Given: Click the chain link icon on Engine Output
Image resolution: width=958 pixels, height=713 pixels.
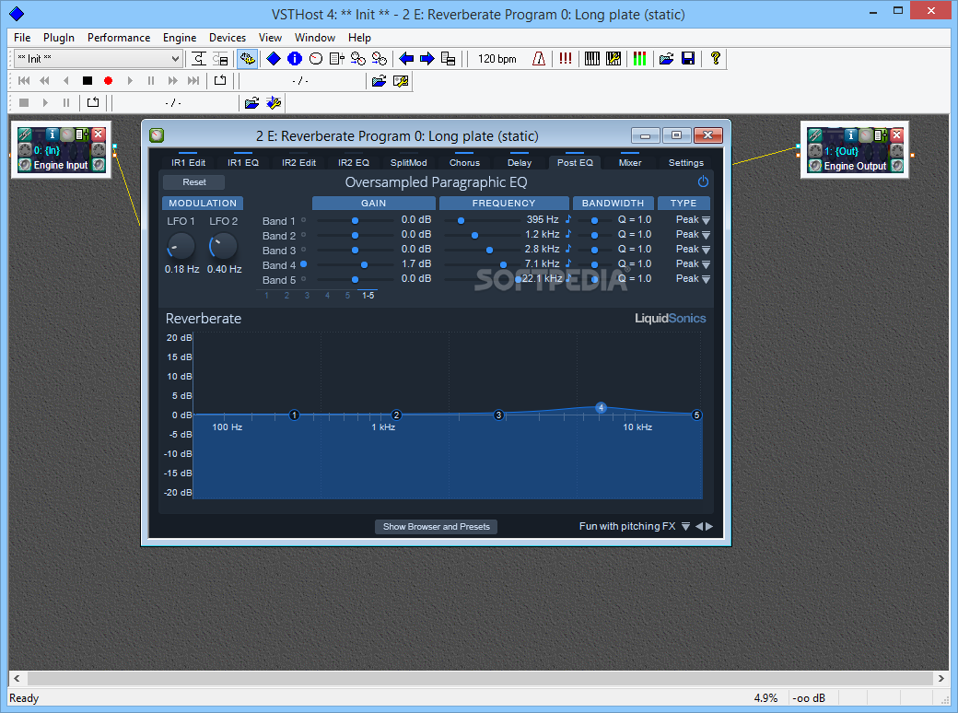Looking at the screenshot, I should pyautogui.click(x=815, y=134).
